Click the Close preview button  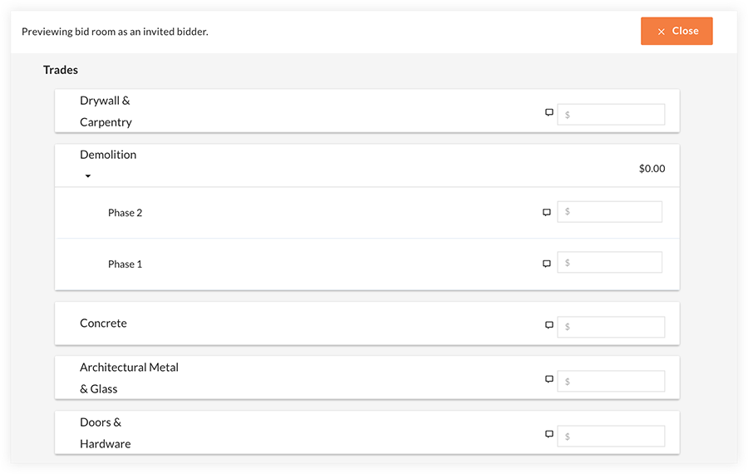tap(677, 31)
